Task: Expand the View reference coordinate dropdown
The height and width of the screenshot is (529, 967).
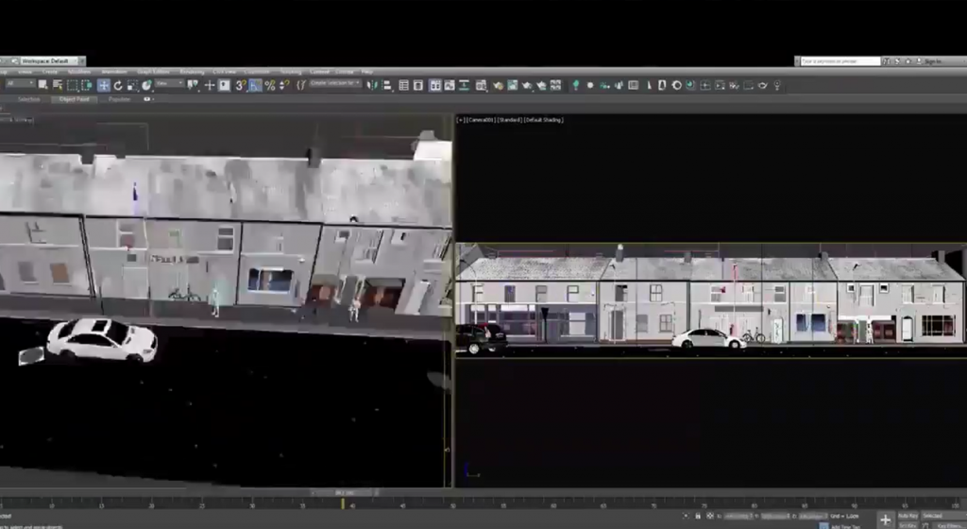Action: [x=172, y=85]
